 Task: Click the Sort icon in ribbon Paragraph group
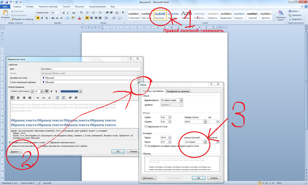[x=117, y=12]
